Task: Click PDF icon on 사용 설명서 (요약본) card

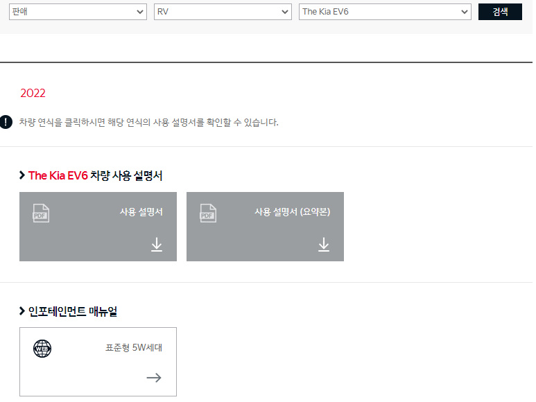Action: 208,213
